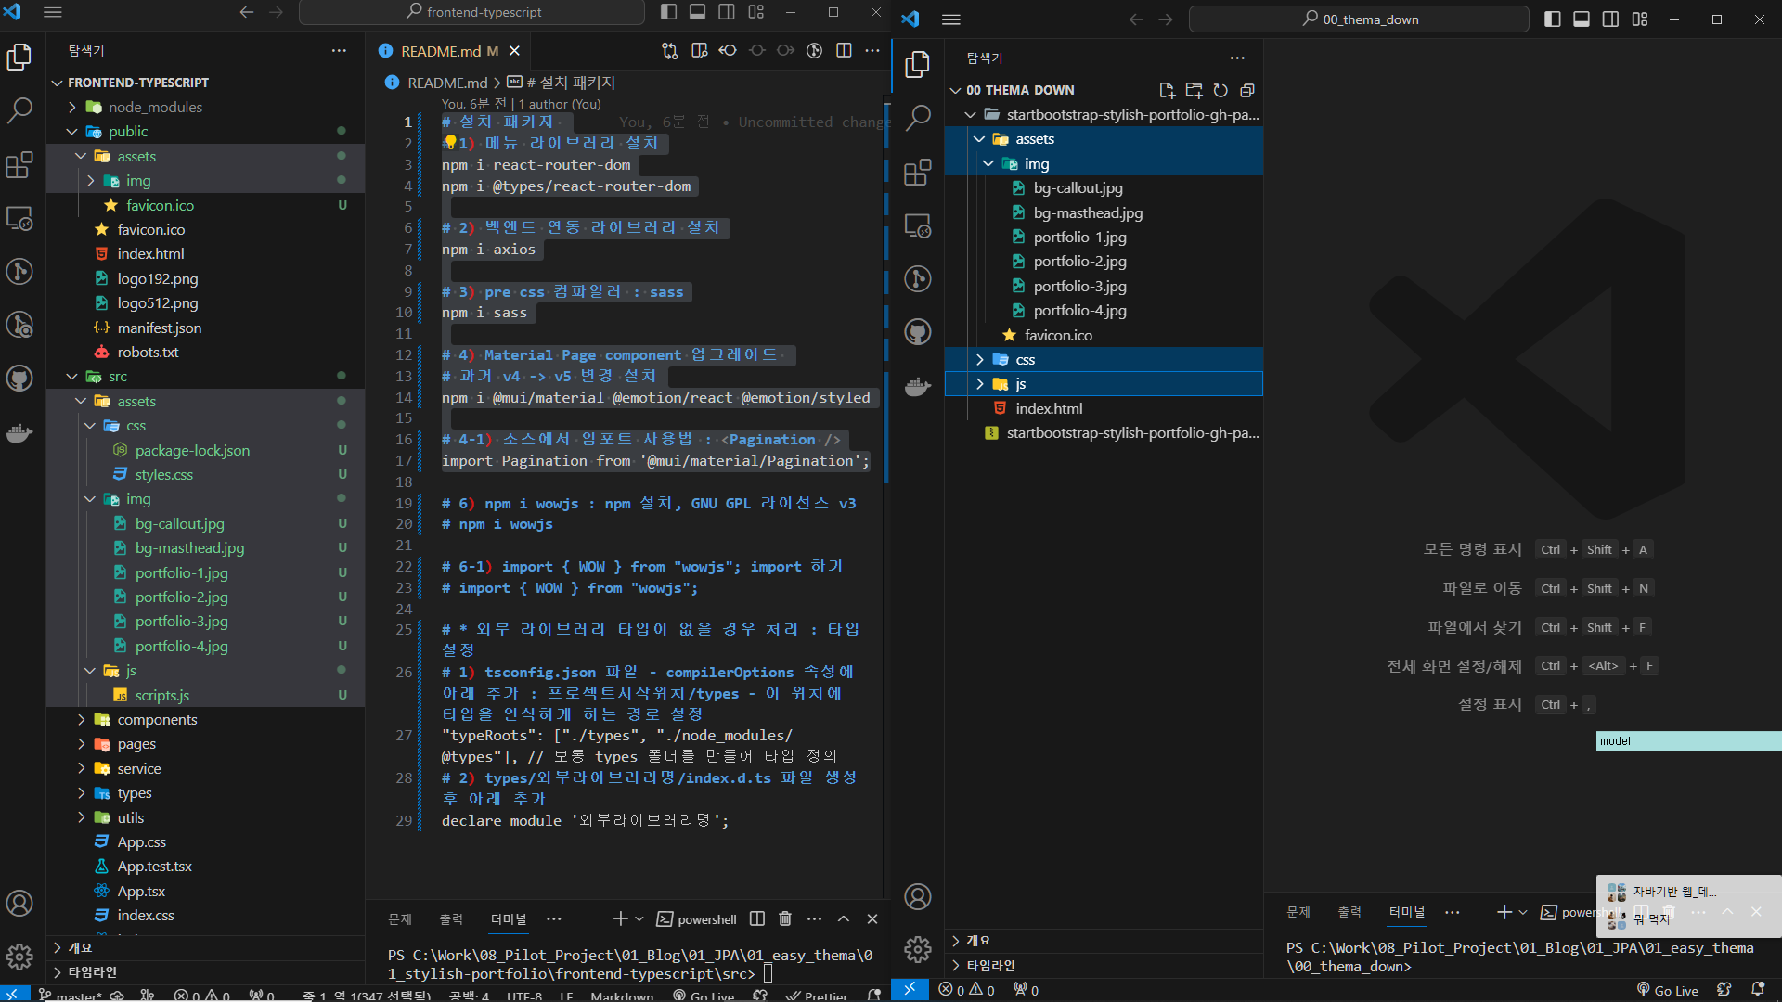Open Extensions view in left window activity bar
The width and height of the screenshot is (1782, 1002).
click(19, 165)
